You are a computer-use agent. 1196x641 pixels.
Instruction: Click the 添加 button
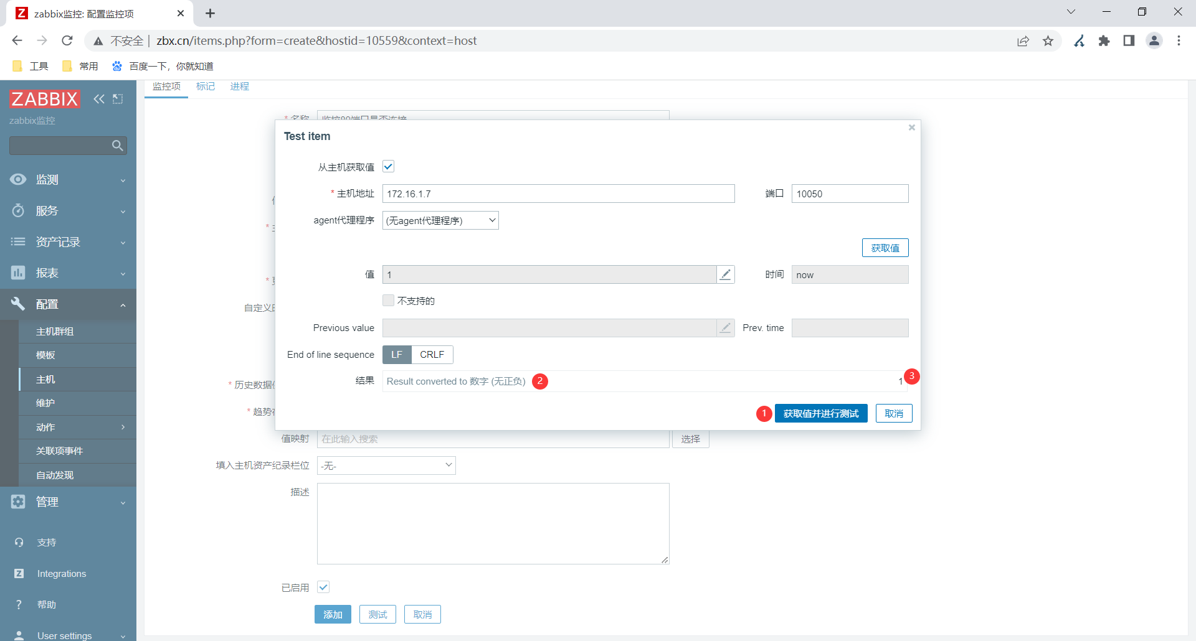pos(333,614)
